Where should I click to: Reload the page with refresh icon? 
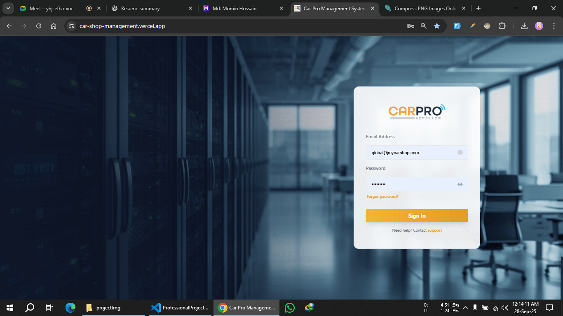(39, 26)
